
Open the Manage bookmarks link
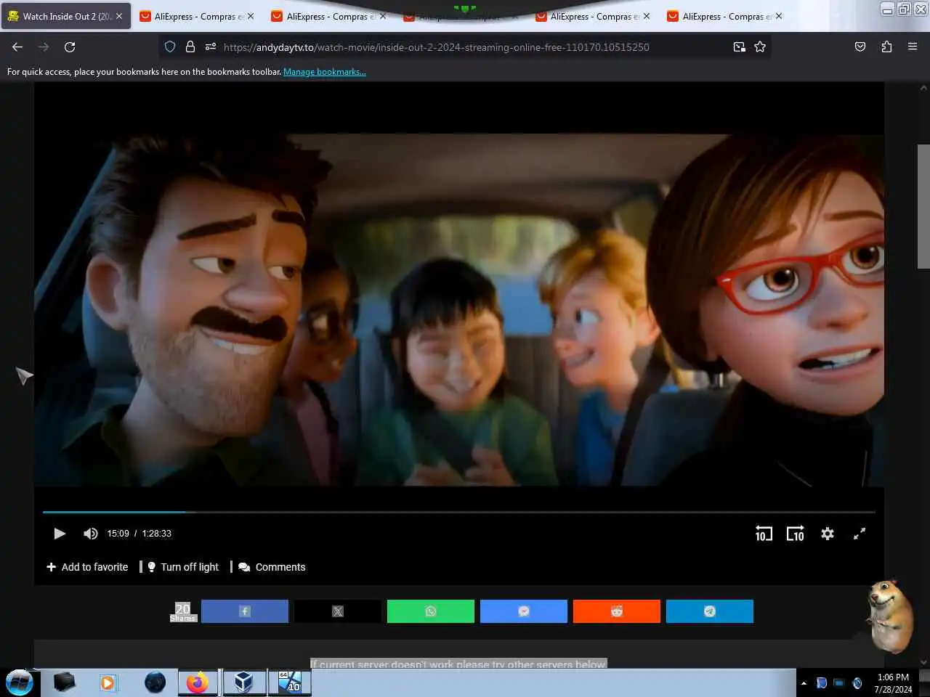325,72
